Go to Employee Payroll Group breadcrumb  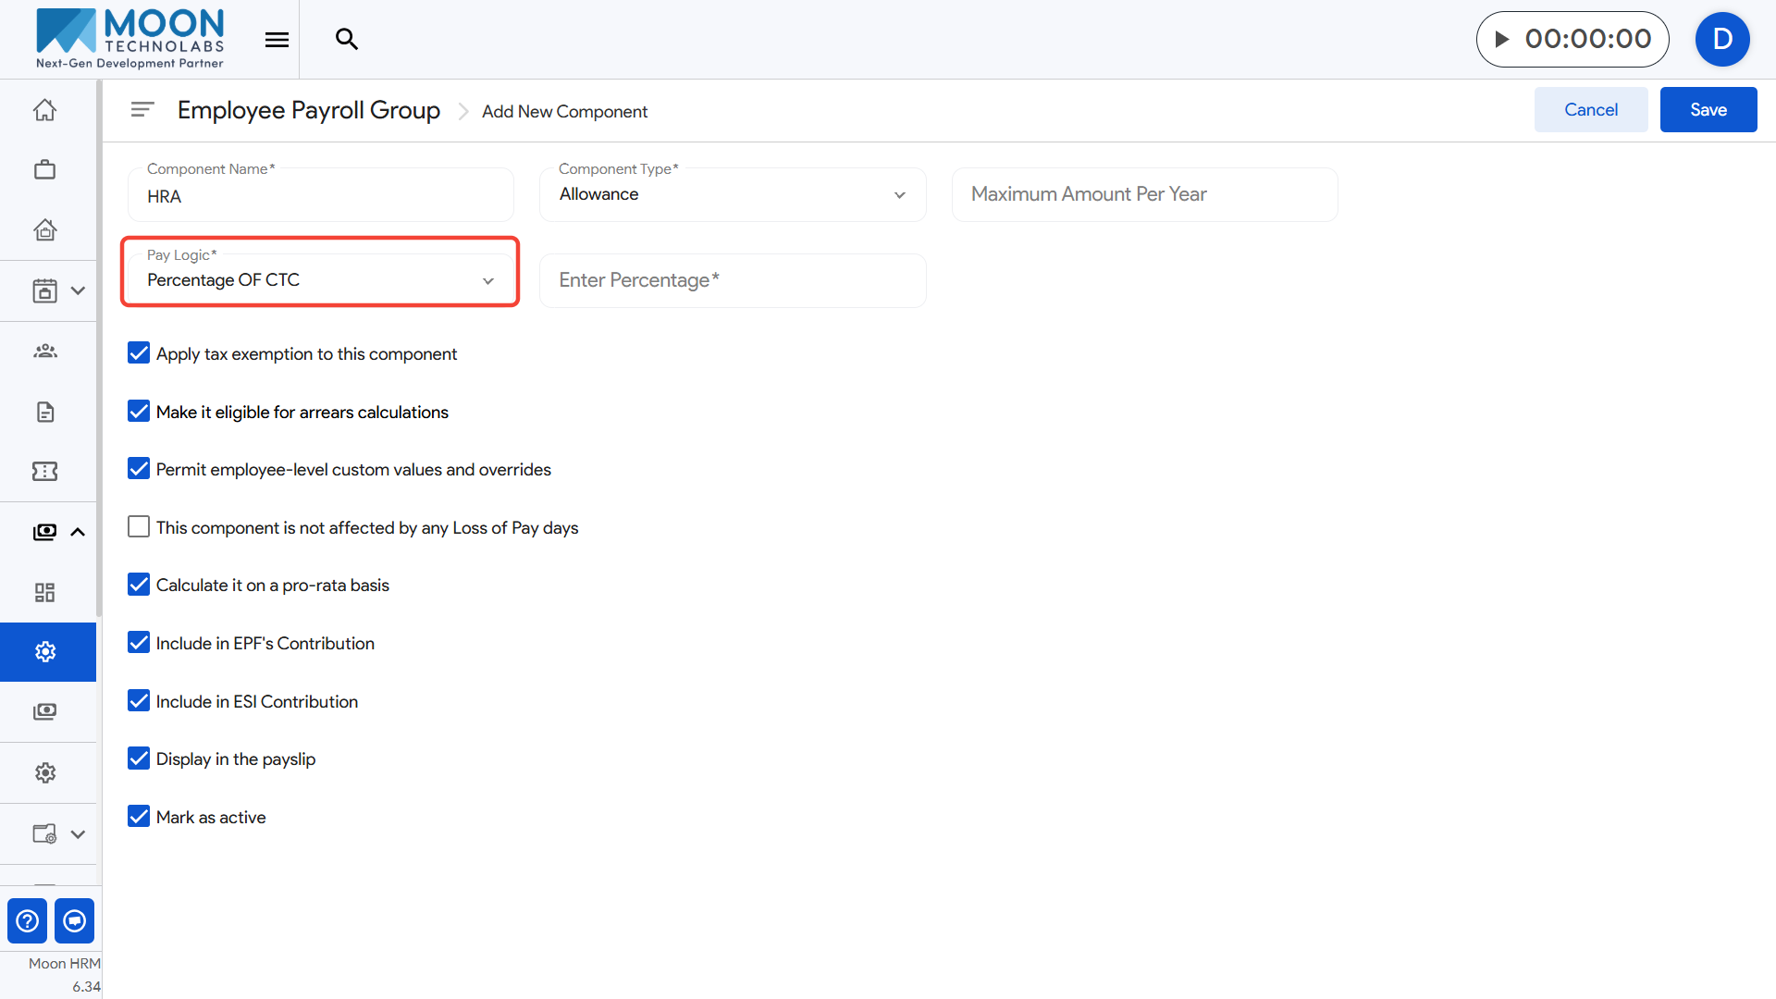[x=308, y=110]
